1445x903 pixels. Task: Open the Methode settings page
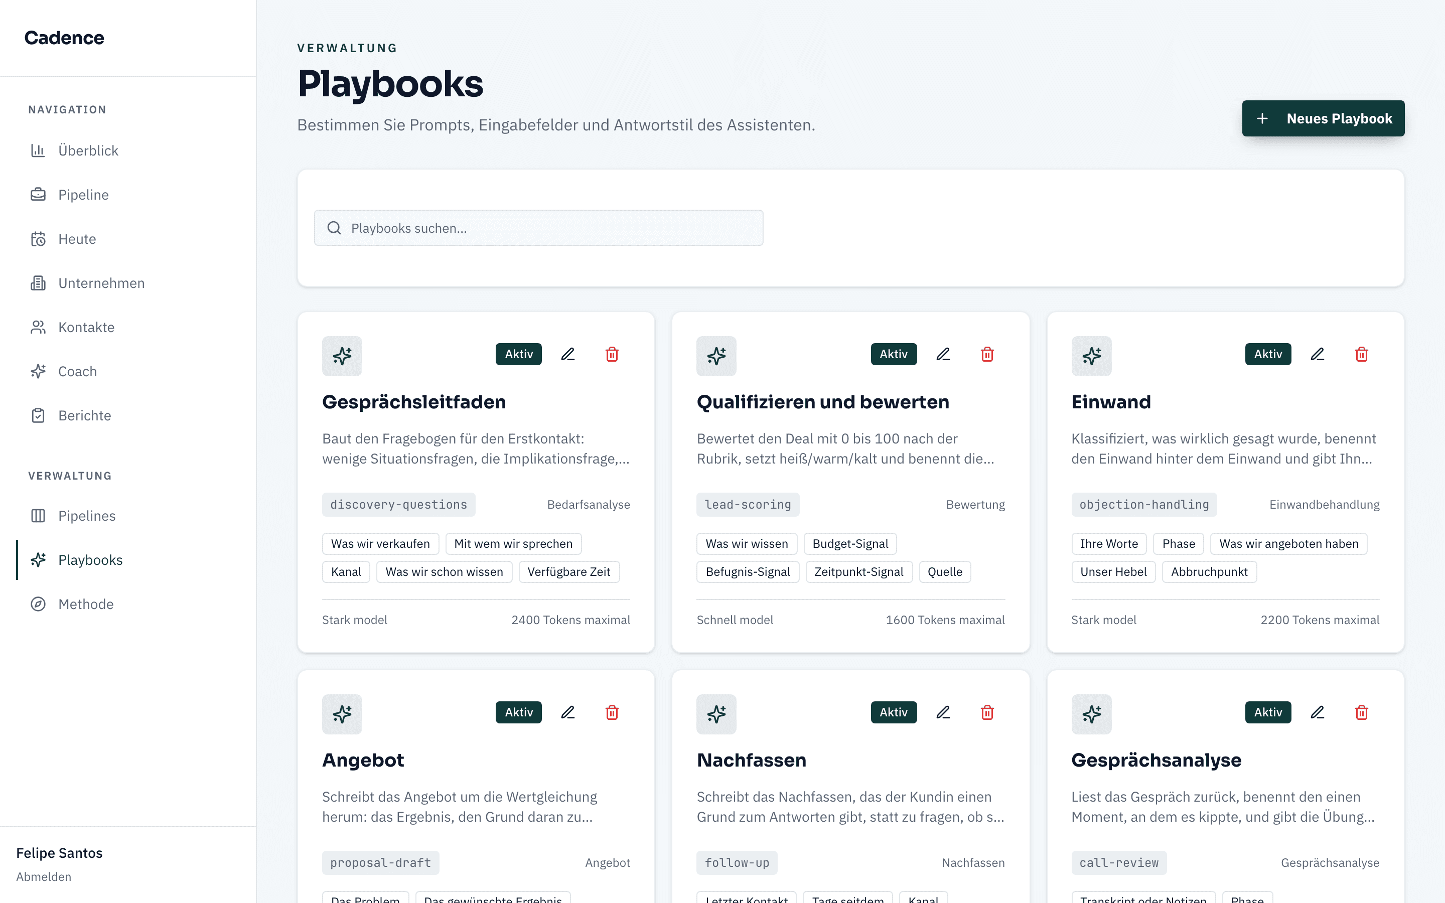(x=128, y=605)
